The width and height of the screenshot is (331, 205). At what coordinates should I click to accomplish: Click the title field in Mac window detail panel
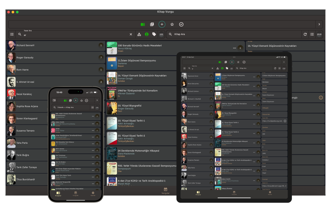(285, 46)
